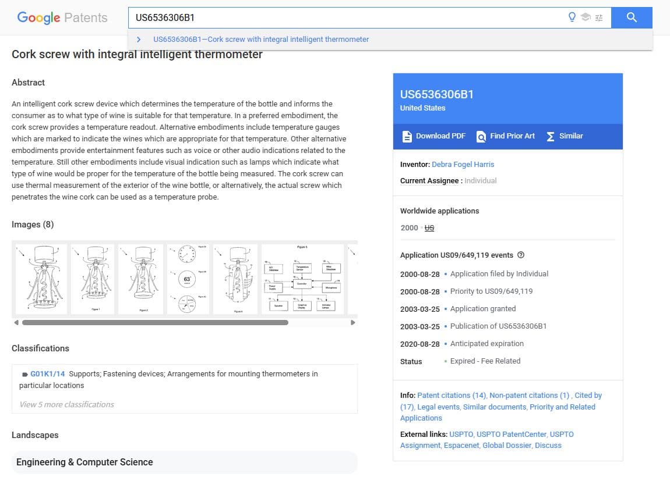The height and width of the screenshot is (477, 670).
Task: Click the image gallery horizontal scrollbar
Action: [155, 322]
